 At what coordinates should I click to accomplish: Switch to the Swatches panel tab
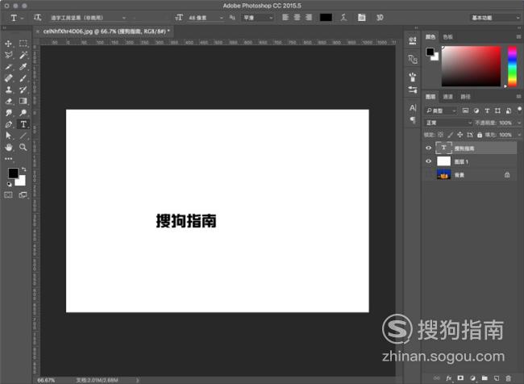447,37
